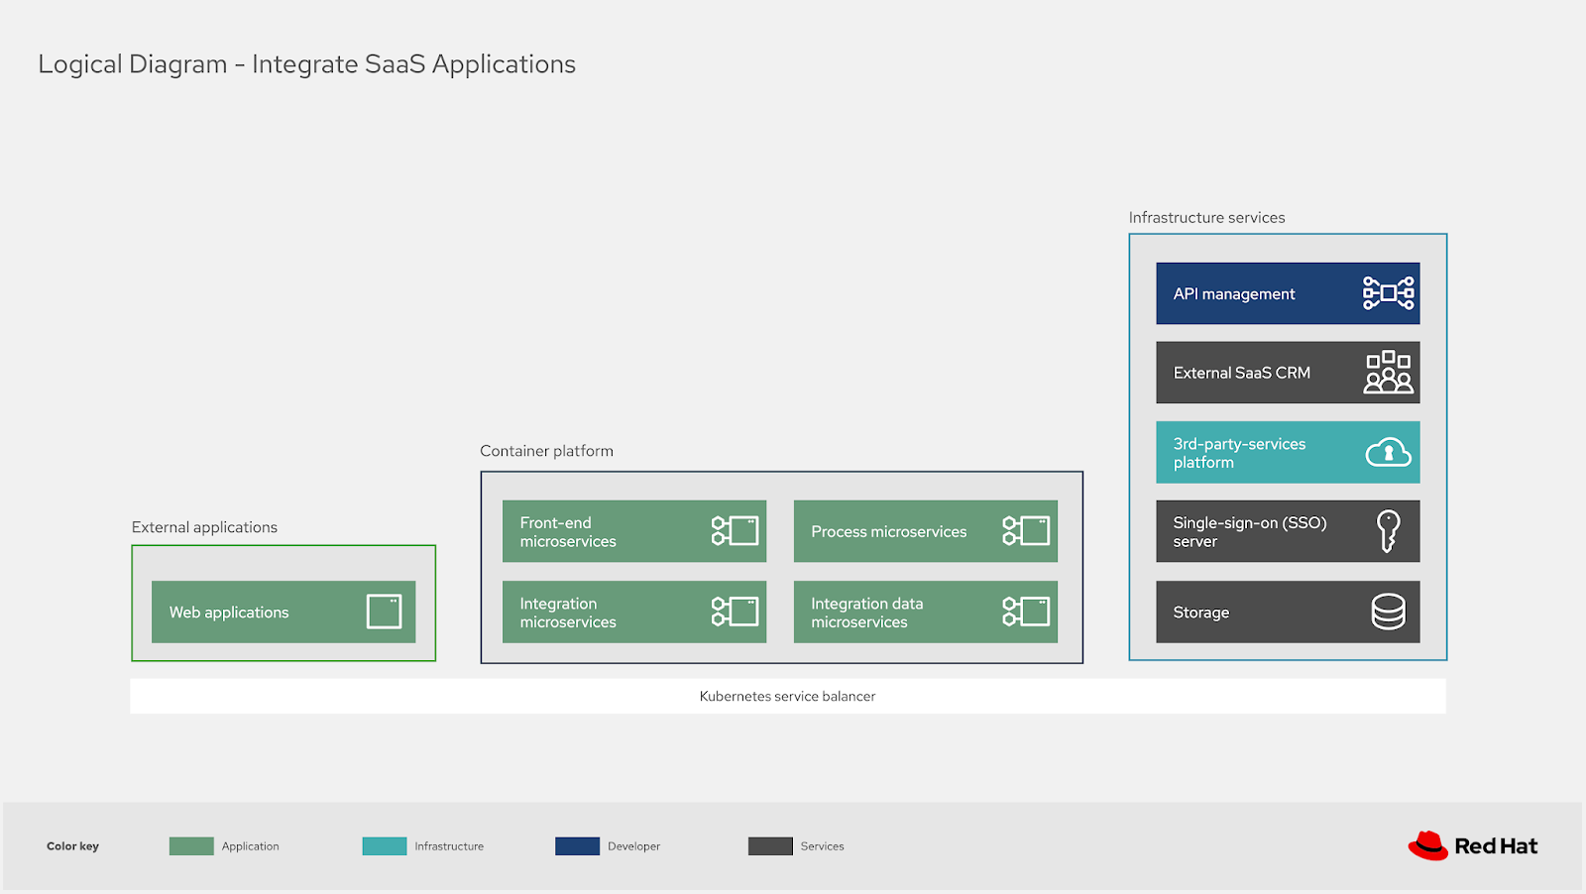1586x894 pixels.
Task: Click the Services color swatch in the key
Action: pos(769,845)
